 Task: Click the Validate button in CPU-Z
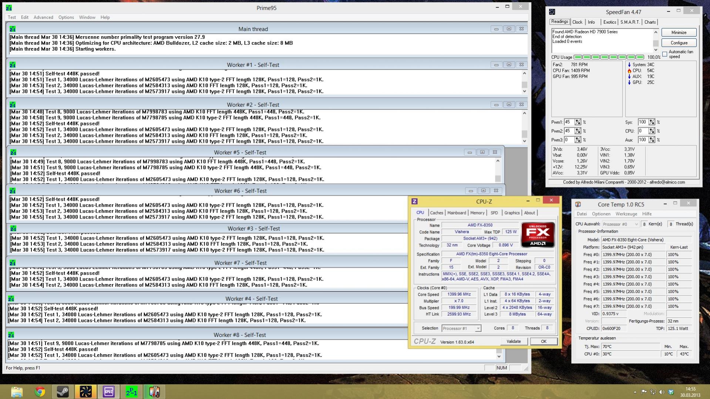(514, 342)
